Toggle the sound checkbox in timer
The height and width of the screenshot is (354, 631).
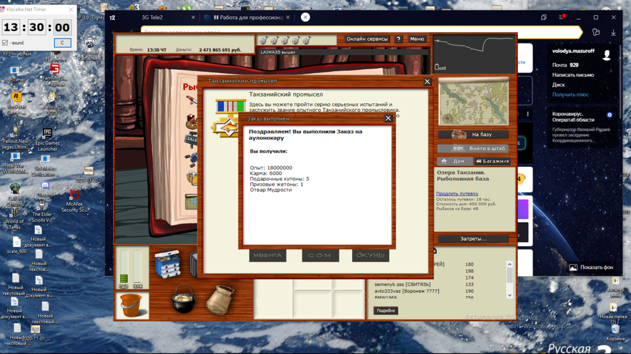(x=6, y=43)
